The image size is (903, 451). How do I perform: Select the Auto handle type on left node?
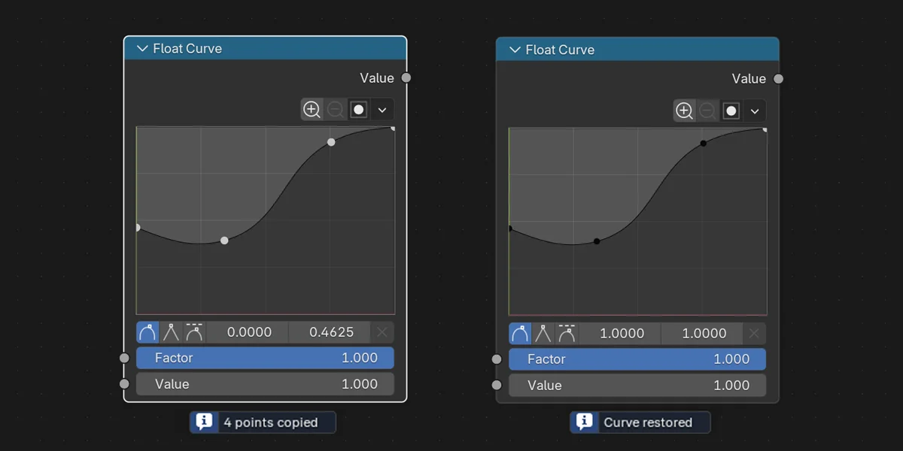[147, 331]
